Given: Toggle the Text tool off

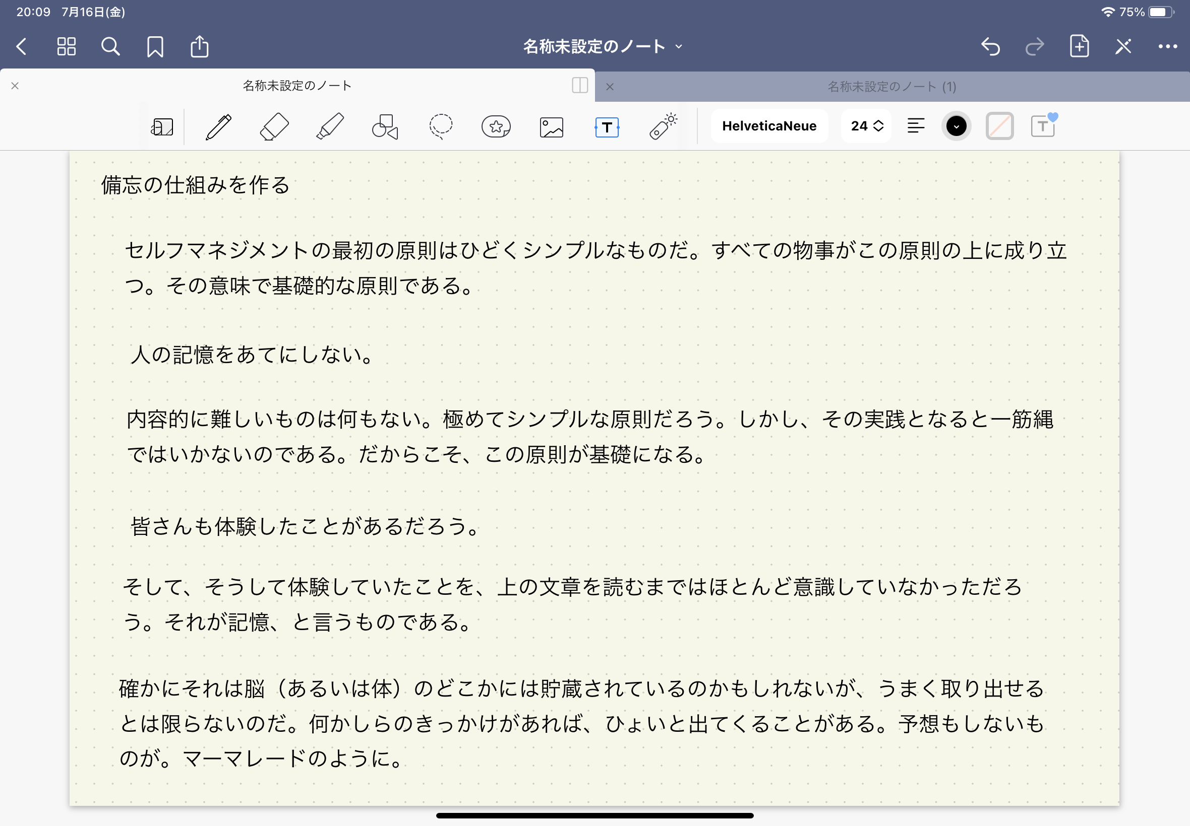Looking at the screenshot, I should pos(607,126).
